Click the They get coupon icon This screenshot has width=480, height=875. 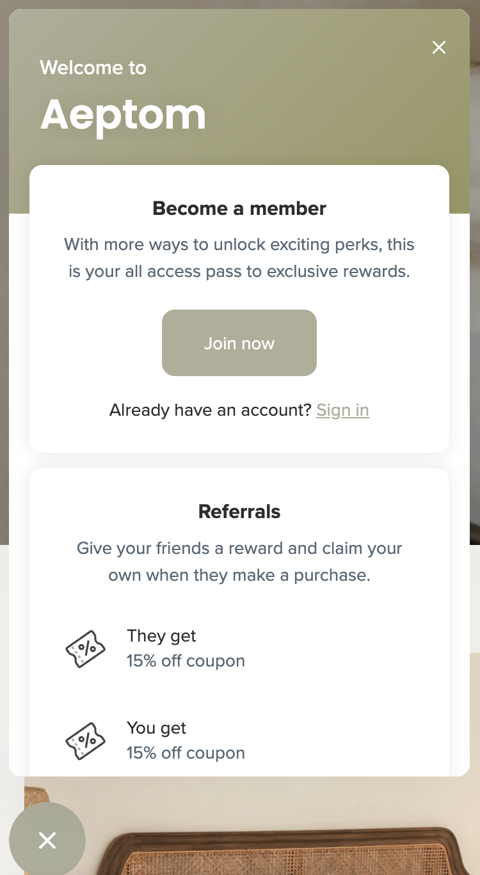pyautogui.click(x=86, y=649)
